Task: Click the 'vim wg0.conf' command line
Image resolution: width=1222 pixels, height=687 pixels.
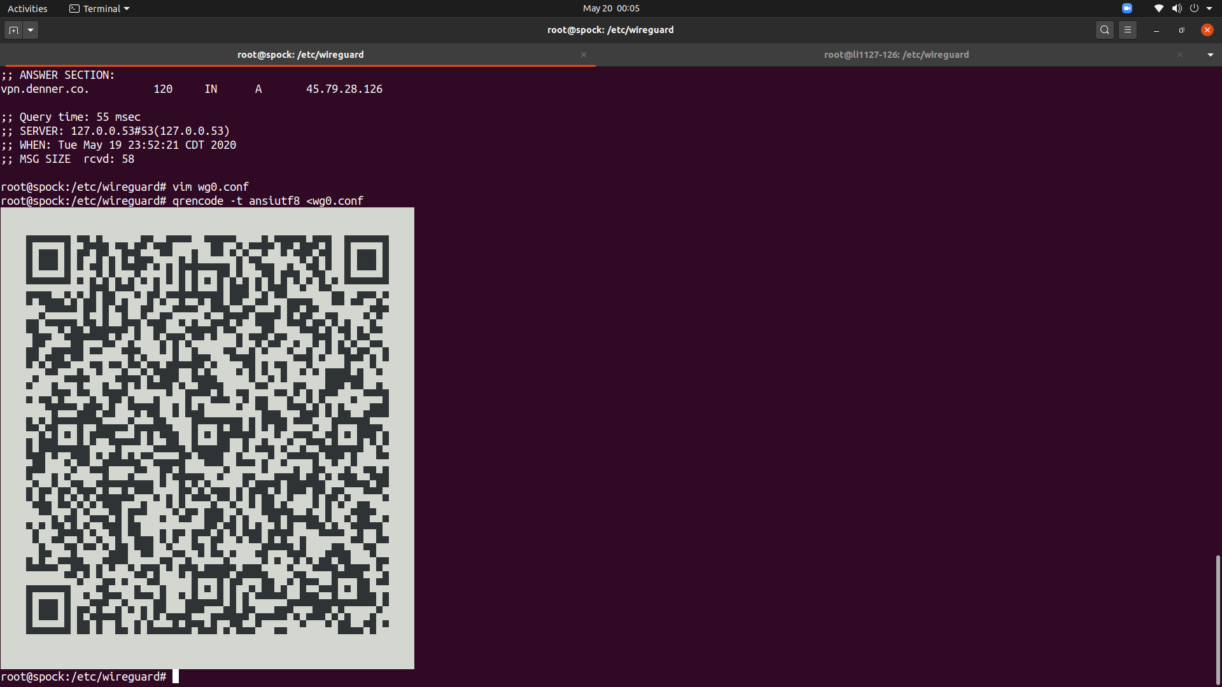Action: click(125, 187)
